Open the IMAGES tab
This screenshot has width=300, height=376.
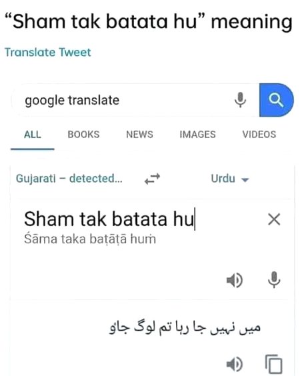(197, 135)
